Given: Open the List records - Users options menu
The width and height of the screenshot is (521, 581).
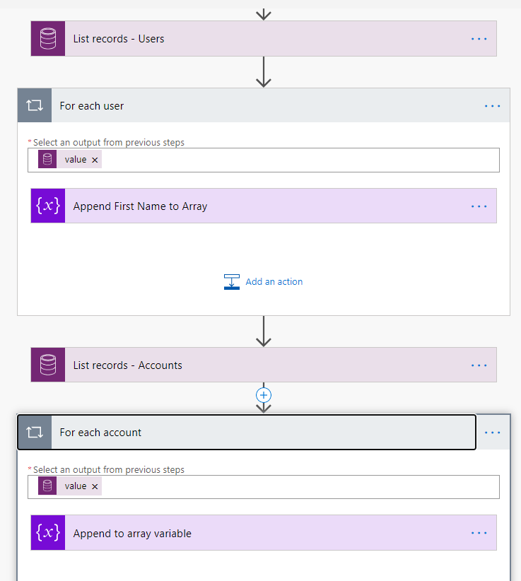Looking at the screenshot, I should 479,39.
